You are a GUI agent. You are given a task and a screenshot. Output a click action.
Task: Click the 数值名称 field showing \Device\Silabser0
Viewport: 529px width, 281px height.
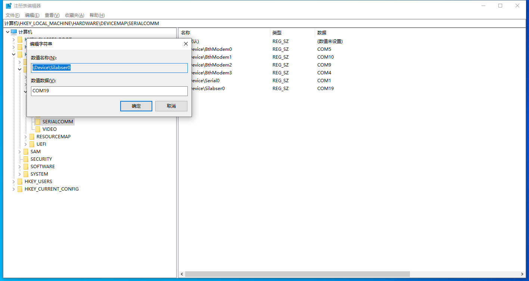109,68
